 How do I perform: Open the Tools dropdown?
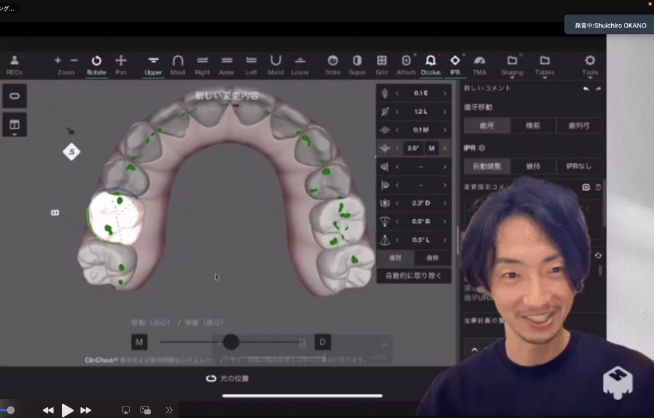[x=589, y=66]
